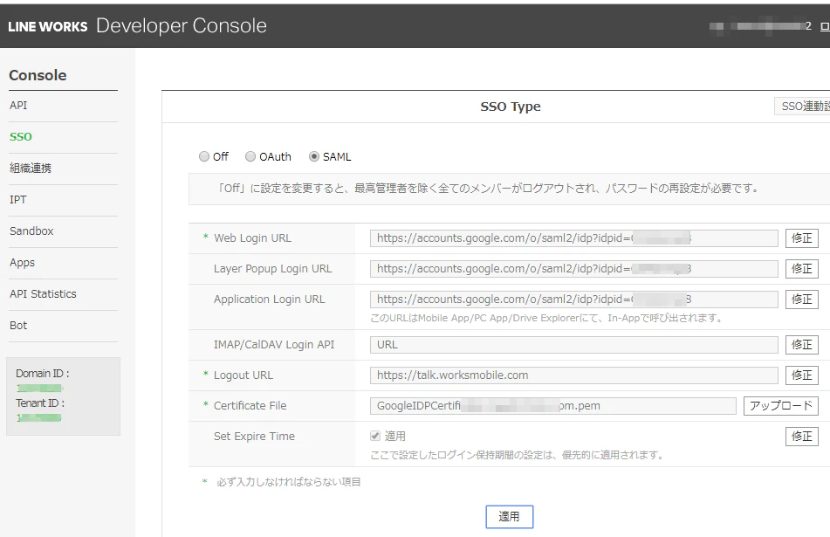
Task: Upload certificate with the アップロード button
Action: point(781,406)
